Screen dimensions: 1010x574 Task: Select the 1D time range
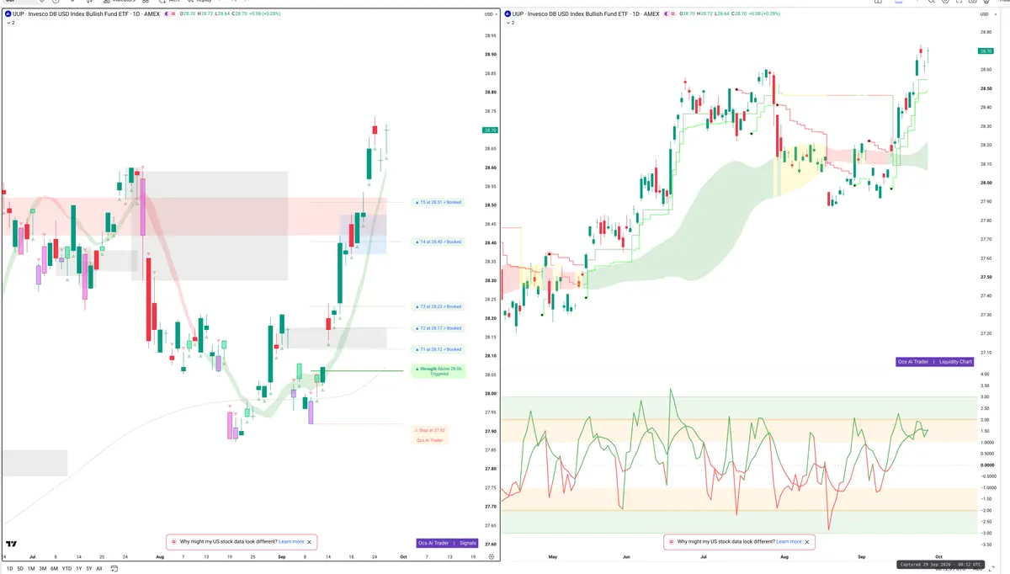pyautogui.click(x=9, y=568)
